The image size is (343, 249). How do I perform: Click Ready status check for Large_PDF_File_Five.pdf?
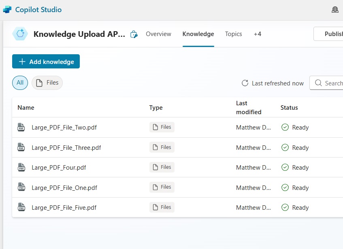click(x=285, y=207)
